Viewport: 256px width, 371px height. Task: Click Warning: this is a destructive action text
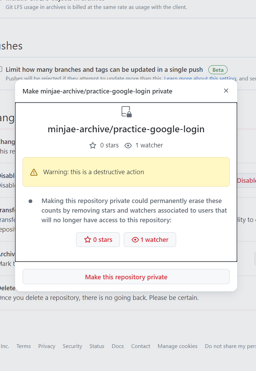point(94,172)
